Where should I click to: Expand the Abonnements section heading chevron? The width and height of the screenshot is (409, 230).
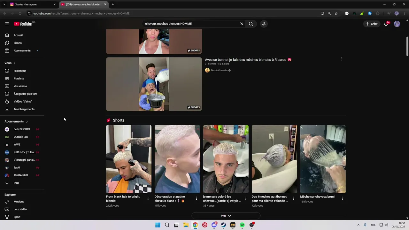[x=27, y=121]
